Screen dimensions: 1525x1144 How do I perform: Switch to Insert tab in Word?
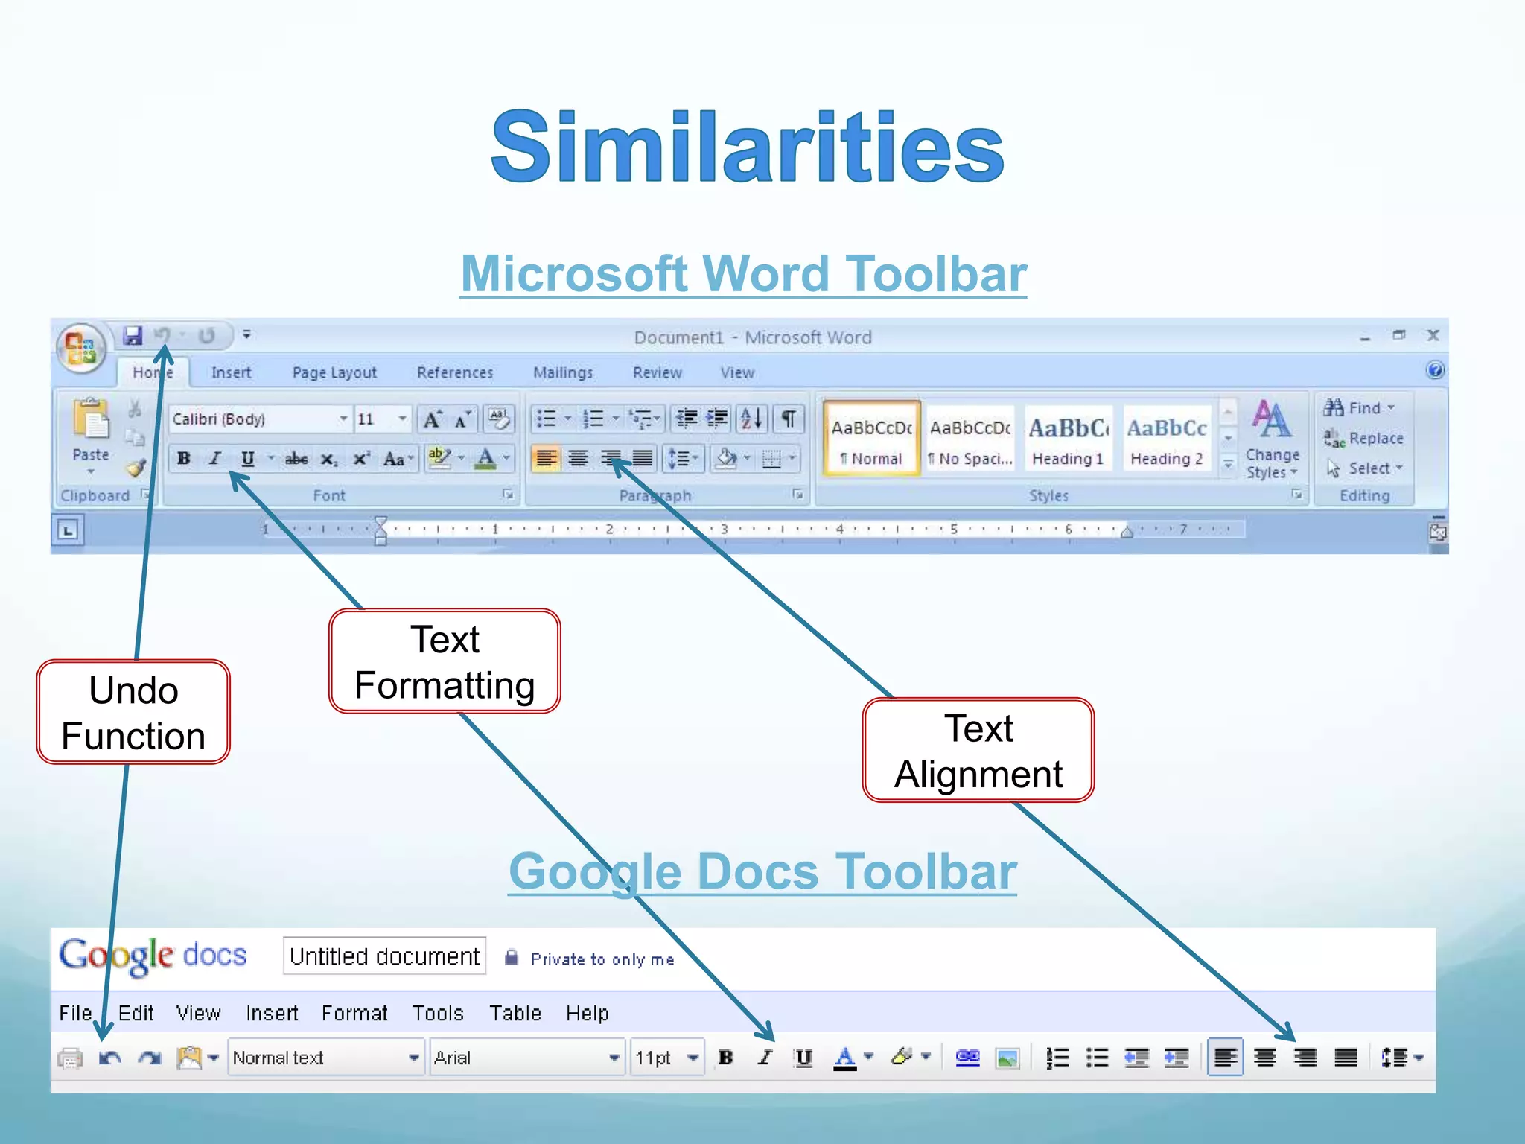click(x=231, y=372)
